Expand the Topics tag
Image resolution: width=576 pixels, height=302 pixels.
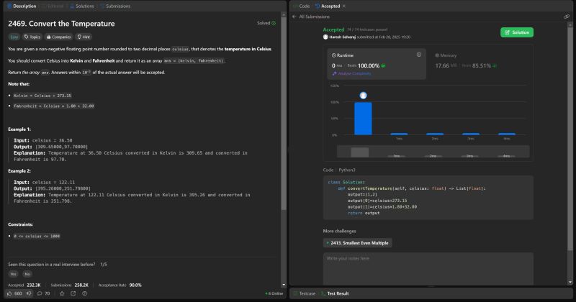[x=32, y=37]
